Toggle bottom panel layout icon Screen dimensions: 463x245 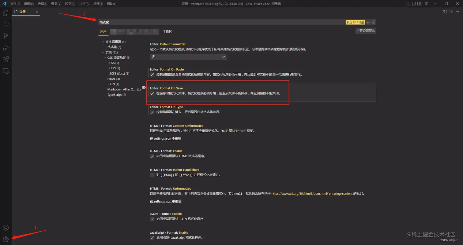coord(414,4)
